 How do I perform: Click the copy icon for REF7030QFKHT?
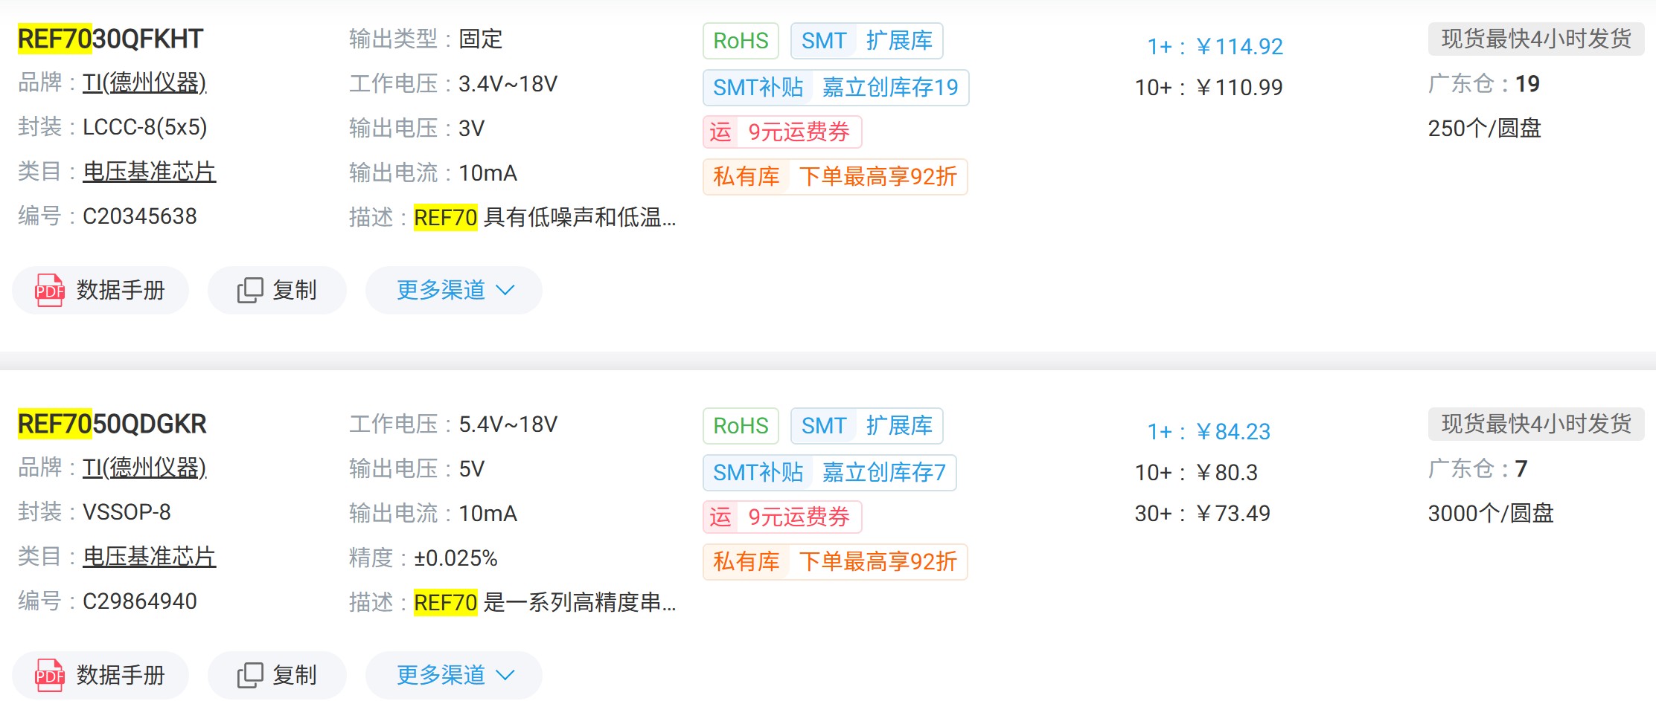(250, 290)
